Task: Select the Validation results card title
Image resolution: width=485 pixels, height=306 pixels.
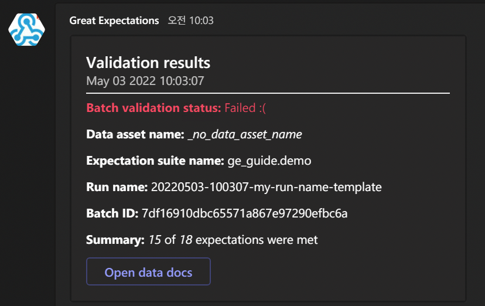Action: 148,63
